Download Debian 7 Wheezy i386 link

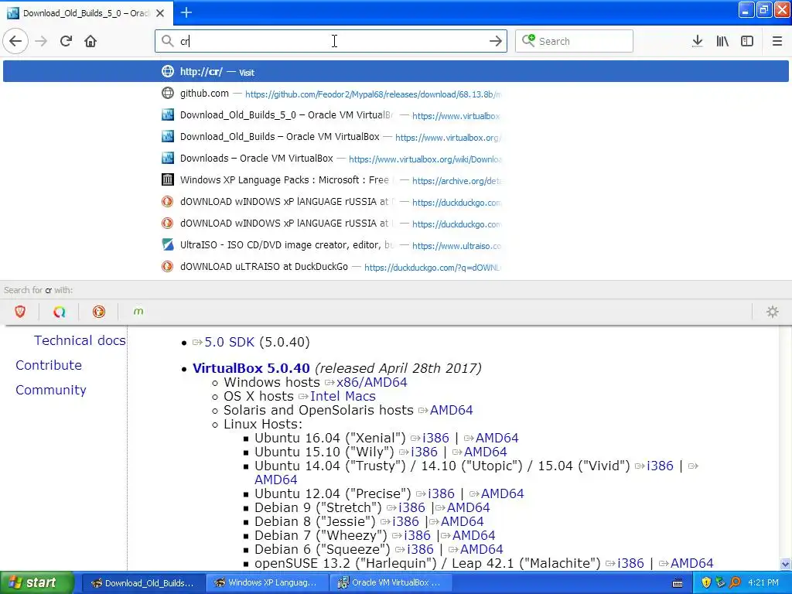pos(417,535)
